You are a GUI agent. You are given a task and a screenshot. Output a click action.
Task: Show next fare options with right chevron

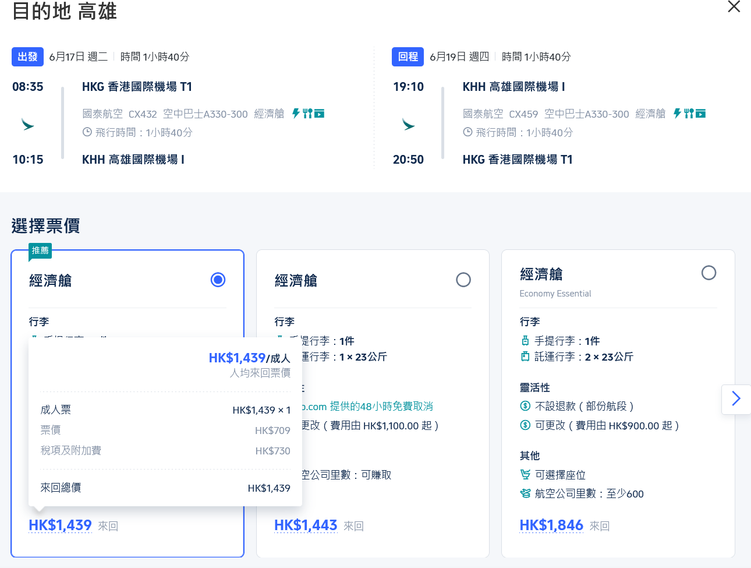tap(736, 399)
